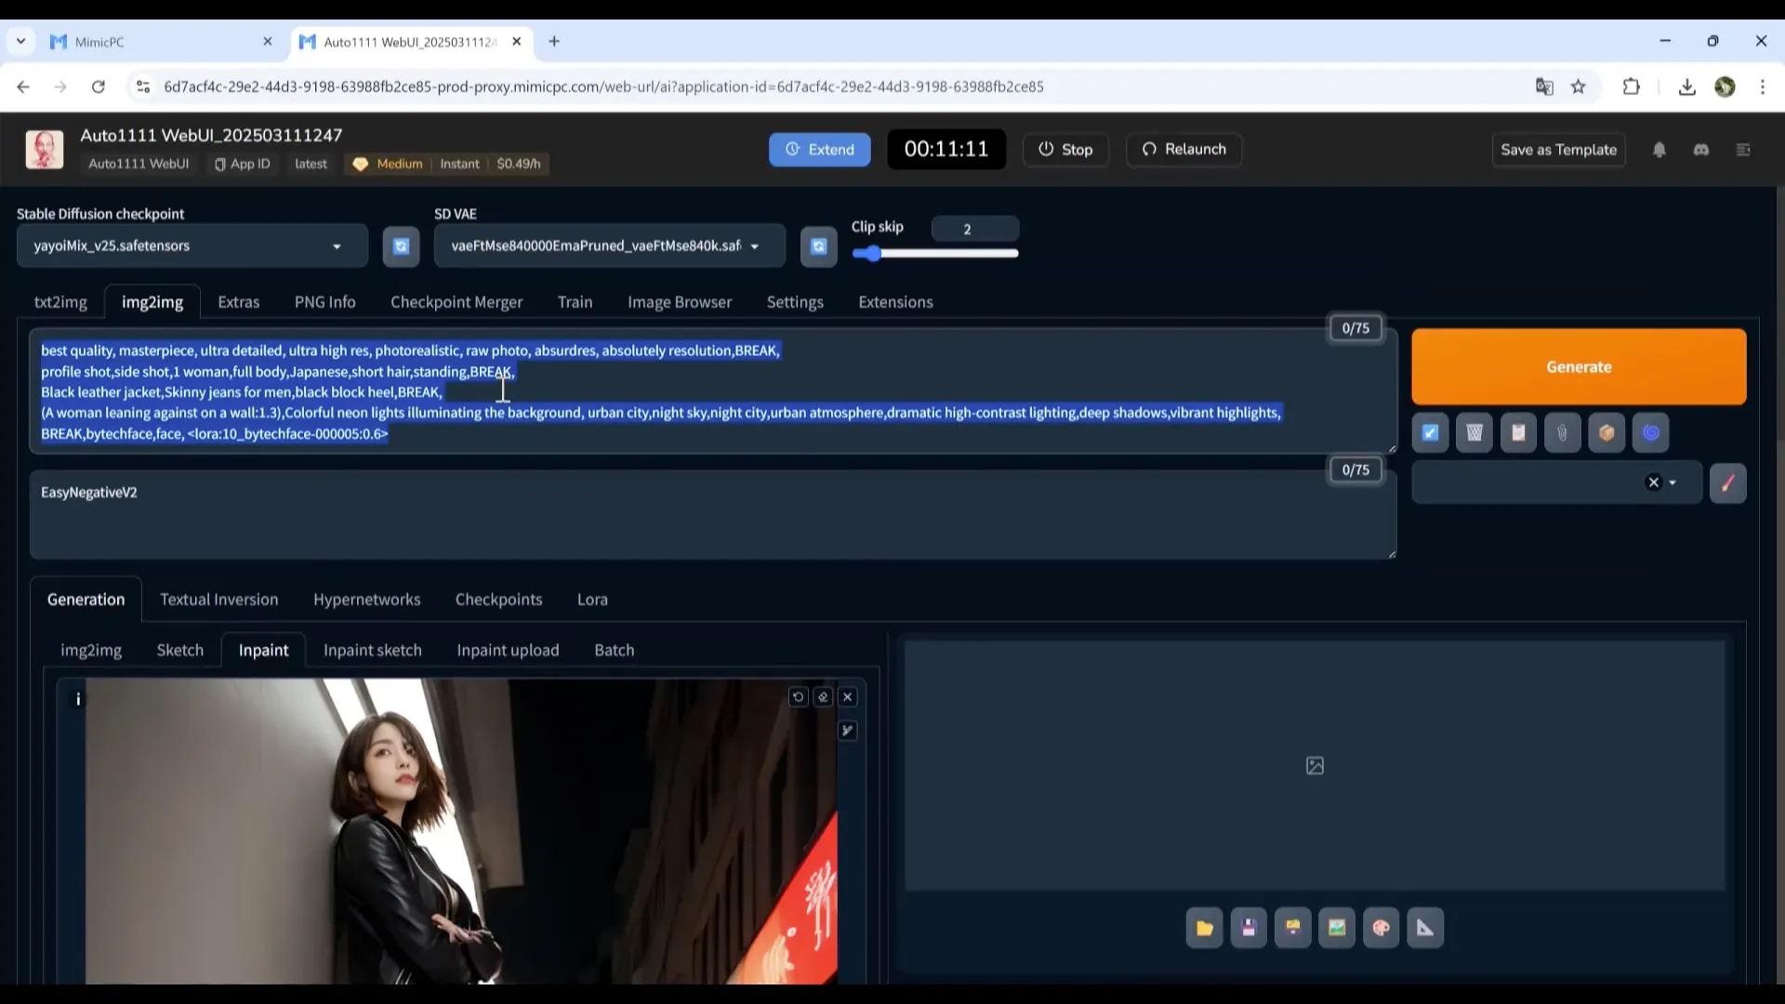Remove the inpaint image with X icon
The image size is (1785, 1004).
847,697
